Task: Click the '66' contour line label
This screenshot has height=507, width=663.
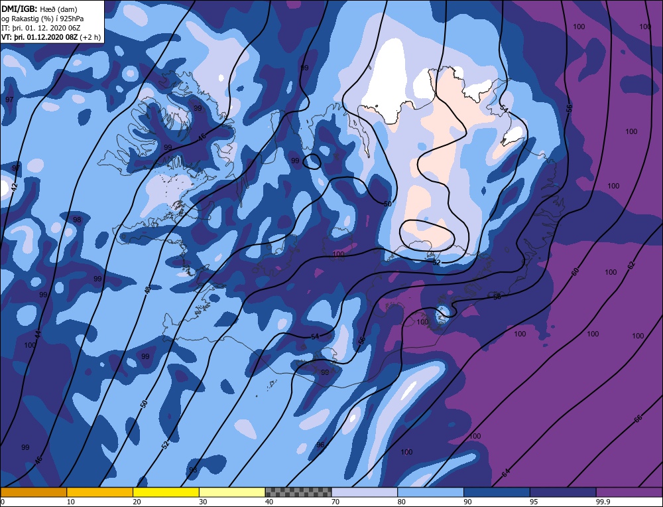Action: [638, 419]
